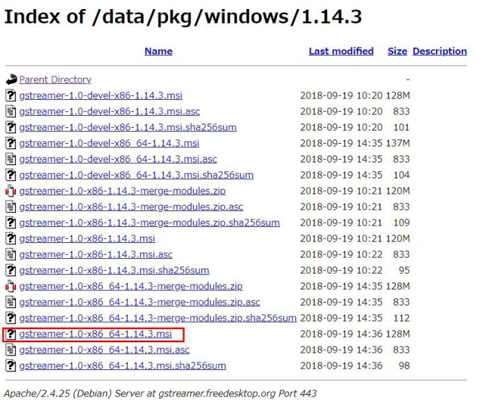The width and height of the screenshot is (486, 420).
Task: Click the text-file icon beside gstreamer-1.0-devel-x86-1.14.3.msi.asc
Action: pyautogui.click(x=11, y=111)
